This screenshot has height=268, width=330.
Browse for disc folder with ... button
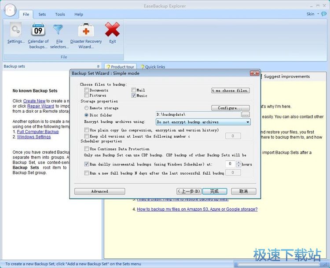pyautogui.click(x=246, y=114)
